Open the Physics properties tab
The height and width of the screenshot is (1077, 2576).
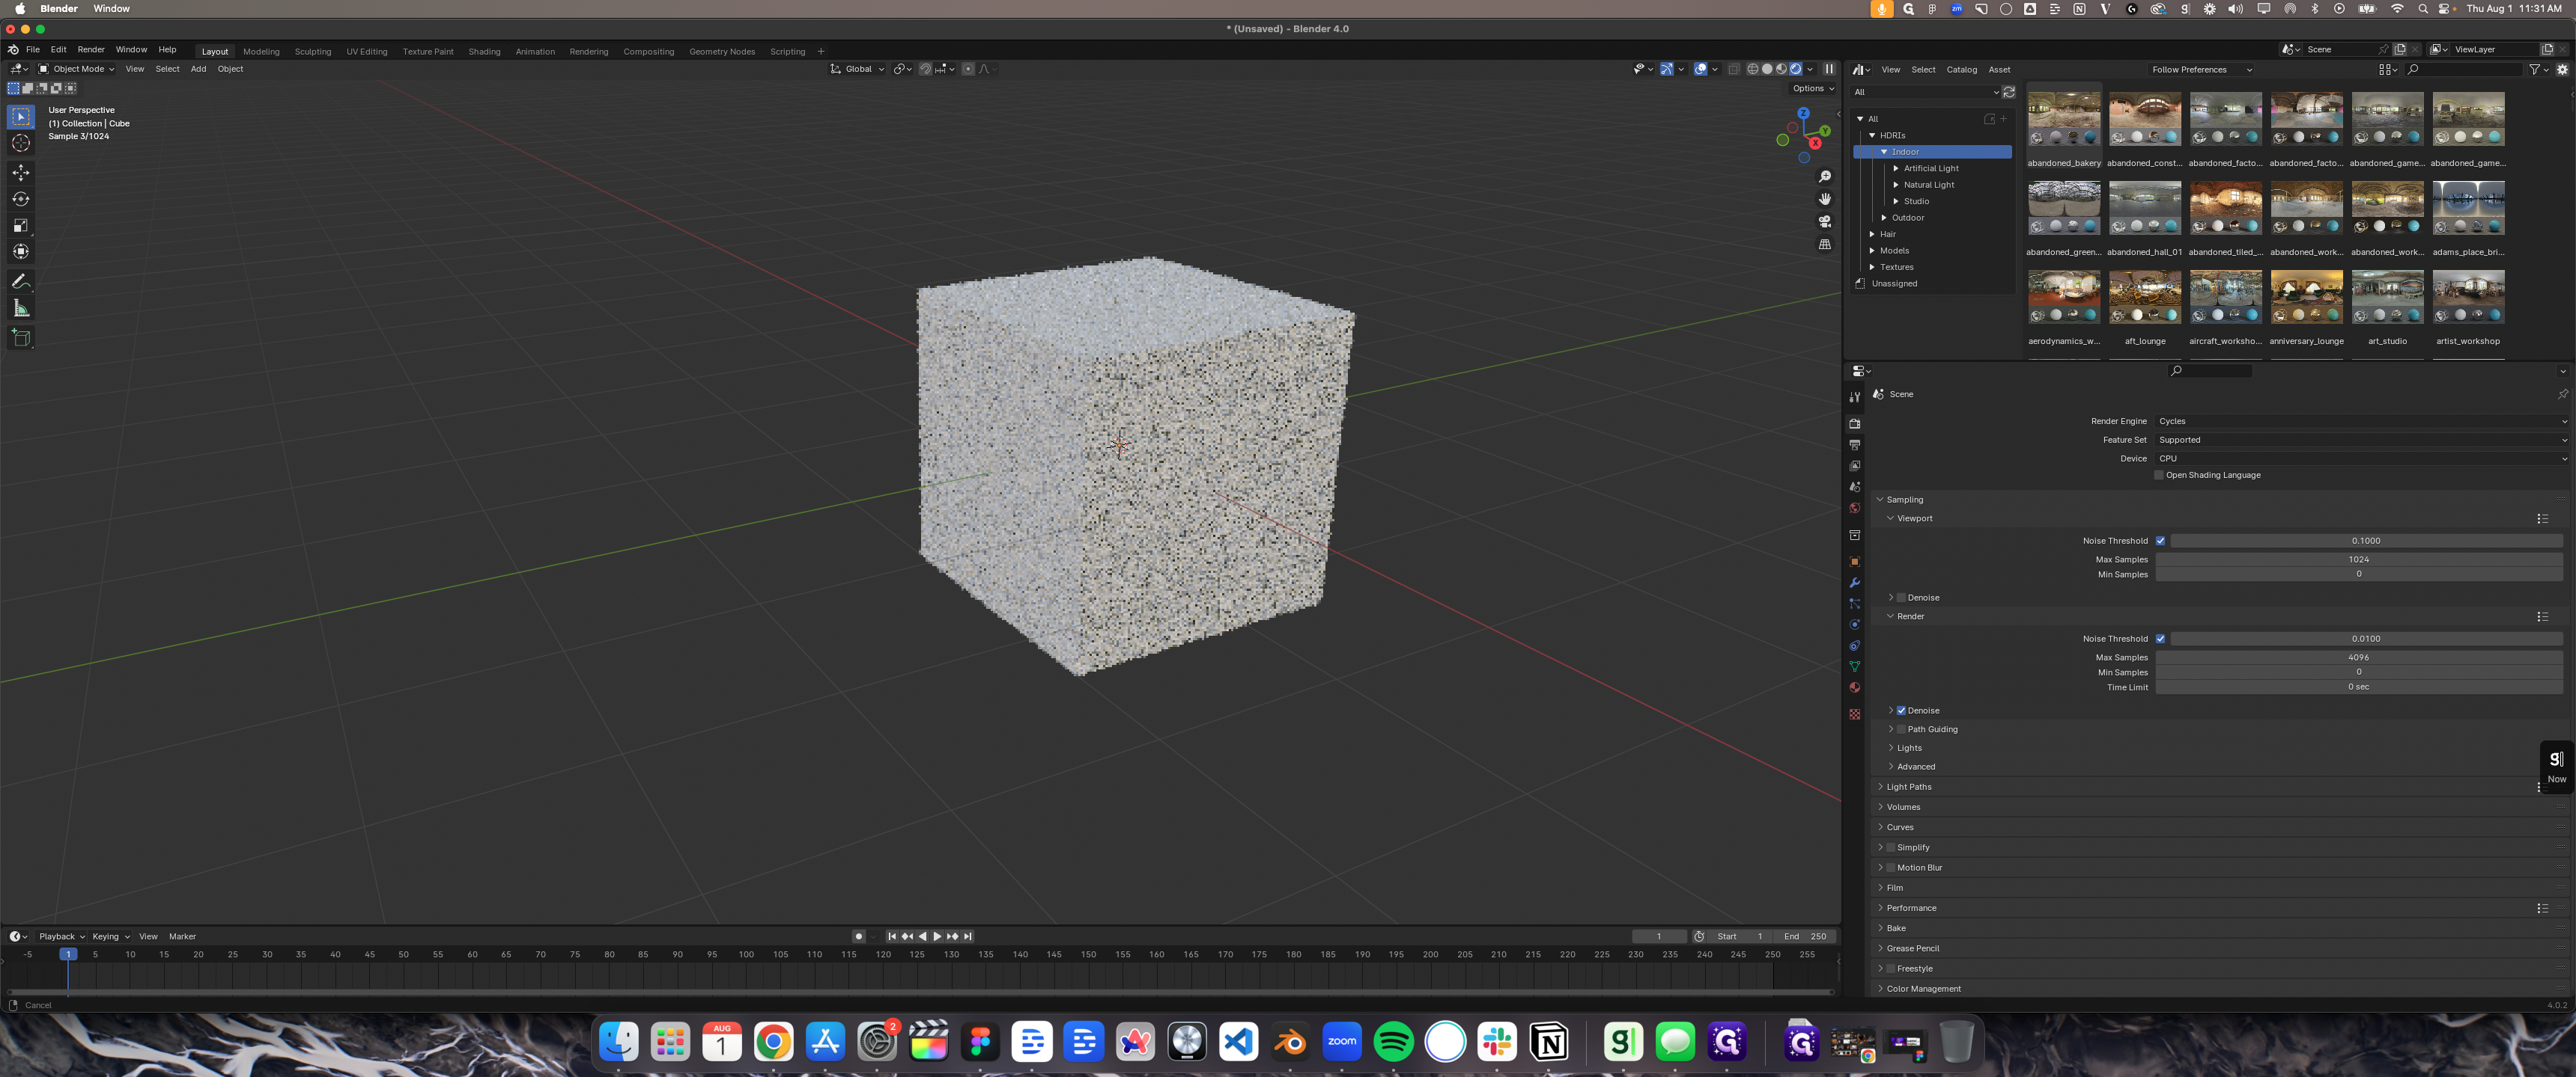pos(1855,625)
